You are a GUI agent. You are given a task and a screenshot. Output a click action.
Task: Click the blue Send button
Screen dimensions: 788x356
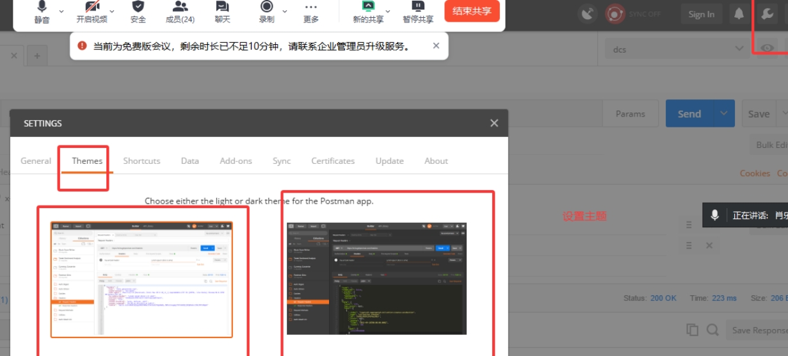pyautogui.click(x=689, y=113)
